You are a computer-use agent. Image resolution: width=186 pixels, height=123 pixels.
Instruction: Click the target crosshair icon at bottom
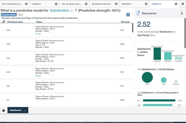pos(4,110)
